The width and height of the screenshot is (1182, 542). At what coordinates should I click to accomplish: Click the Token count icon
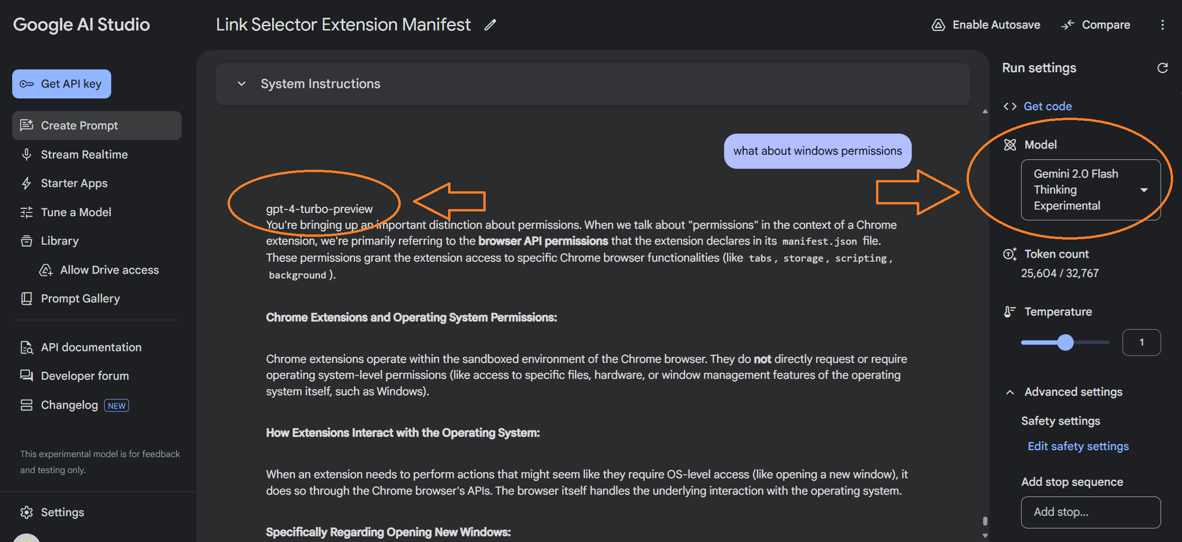(1010, 254)
